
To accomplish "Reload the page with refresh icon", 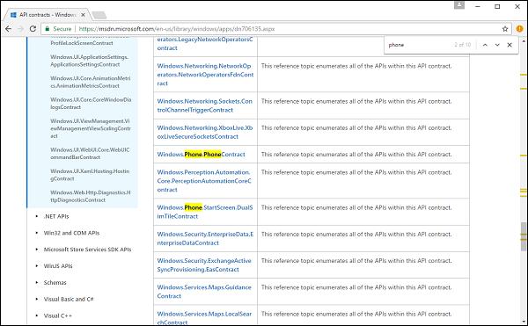I will (33, 29).
